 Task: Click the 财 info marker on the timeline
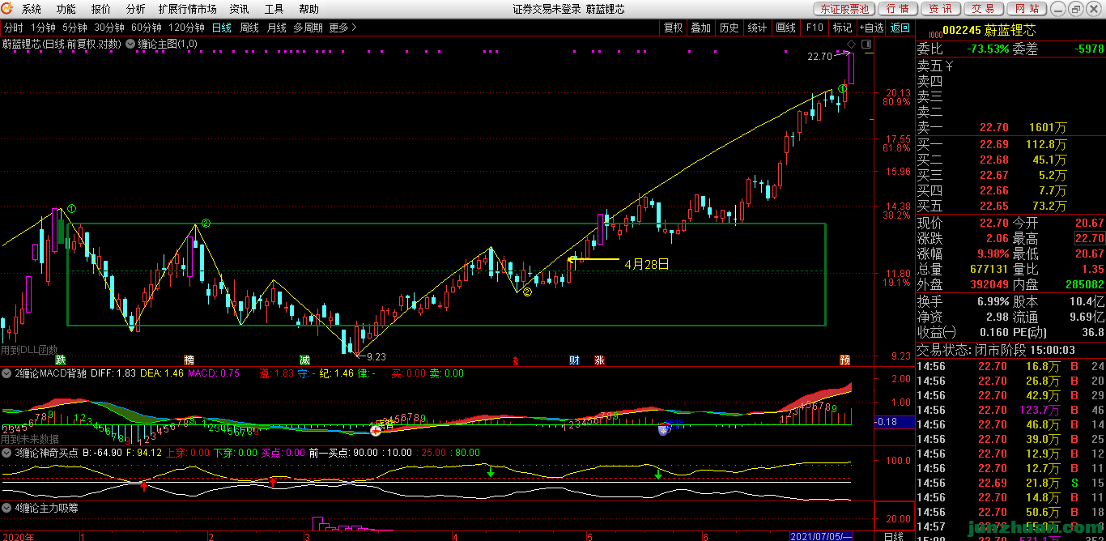point(574,360)
